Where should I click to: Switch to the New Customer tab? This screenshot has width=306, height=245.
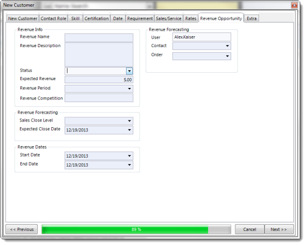22,18
